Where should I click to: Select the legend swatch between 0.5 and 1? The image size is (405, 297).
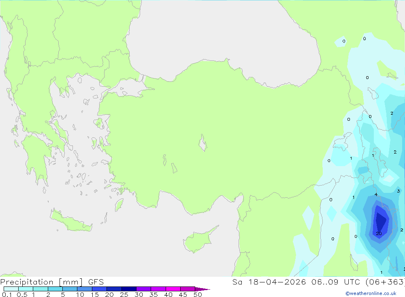(x=26, y=289)
